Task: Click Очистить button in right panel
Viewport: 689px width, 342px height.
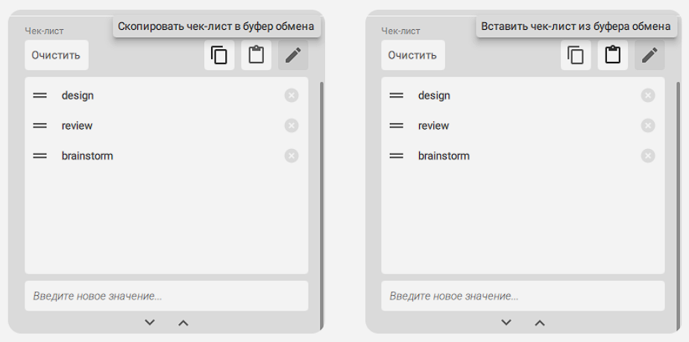Action: point(412,55)
